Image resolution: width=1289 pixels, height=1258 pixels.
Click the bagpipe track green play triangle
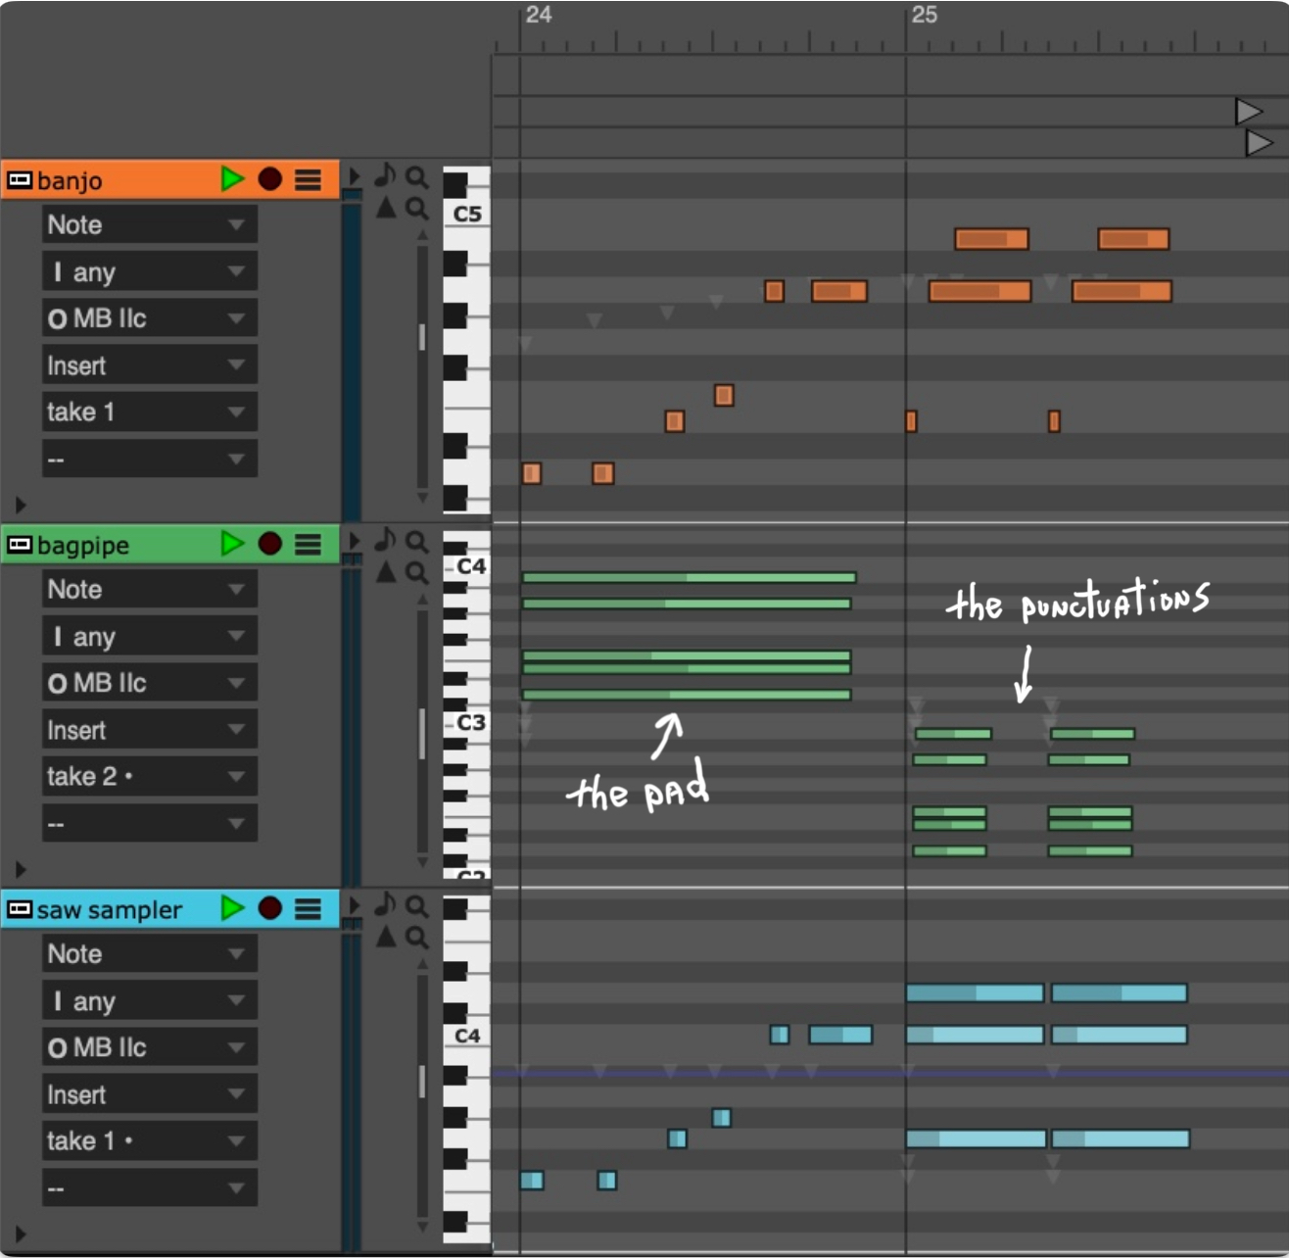click(x=232, y=544)
